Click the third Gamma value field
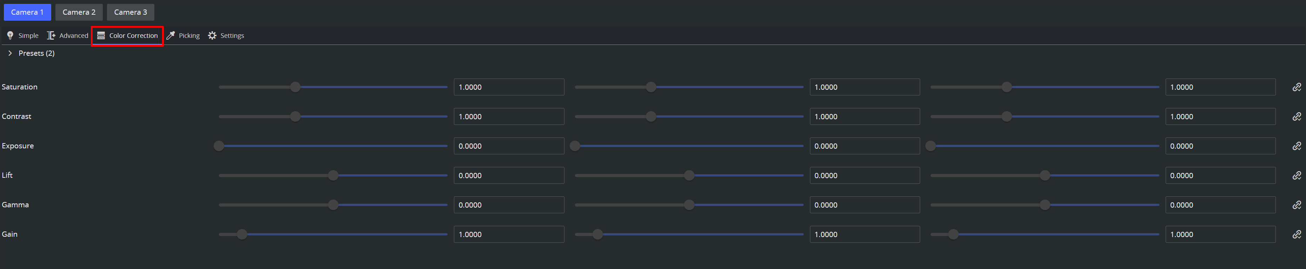Image resolution: width=1306 pixels, height=269 pixels. 1220,205
